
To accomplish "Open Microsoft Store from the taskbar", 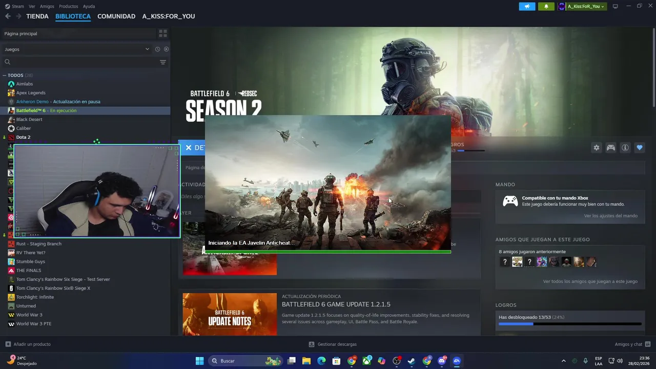I will (x=336, y=361).
